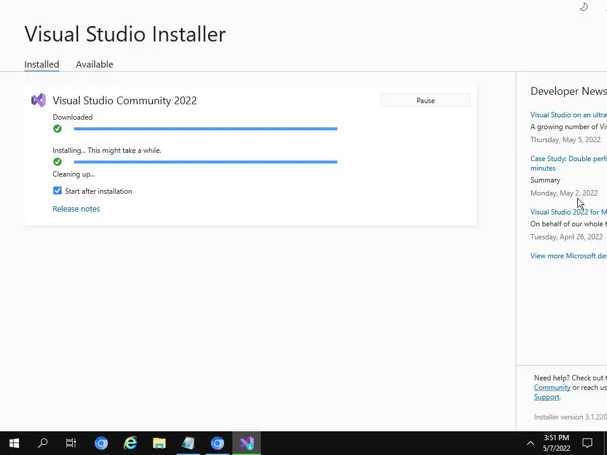Viewport: 607px width, 455px height.
Task: Click the Visual Studio Community 2022 logo icon
Action: tap(39, 100)
